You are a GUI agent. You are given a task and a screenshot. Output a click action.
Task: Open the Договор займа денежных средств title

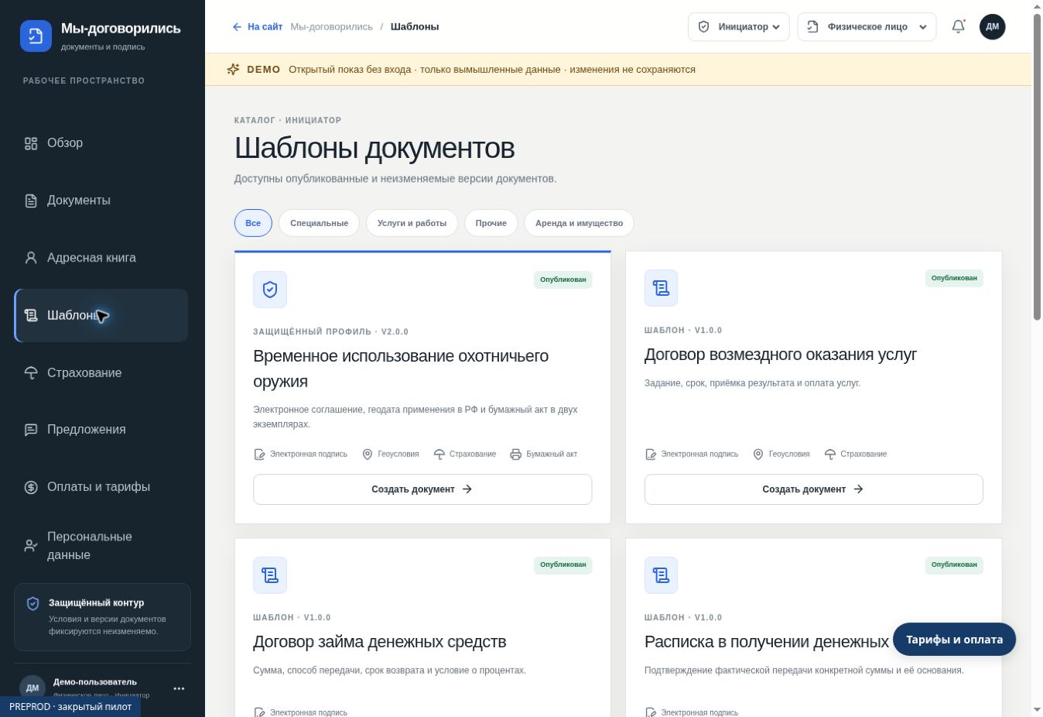[379, 642]
